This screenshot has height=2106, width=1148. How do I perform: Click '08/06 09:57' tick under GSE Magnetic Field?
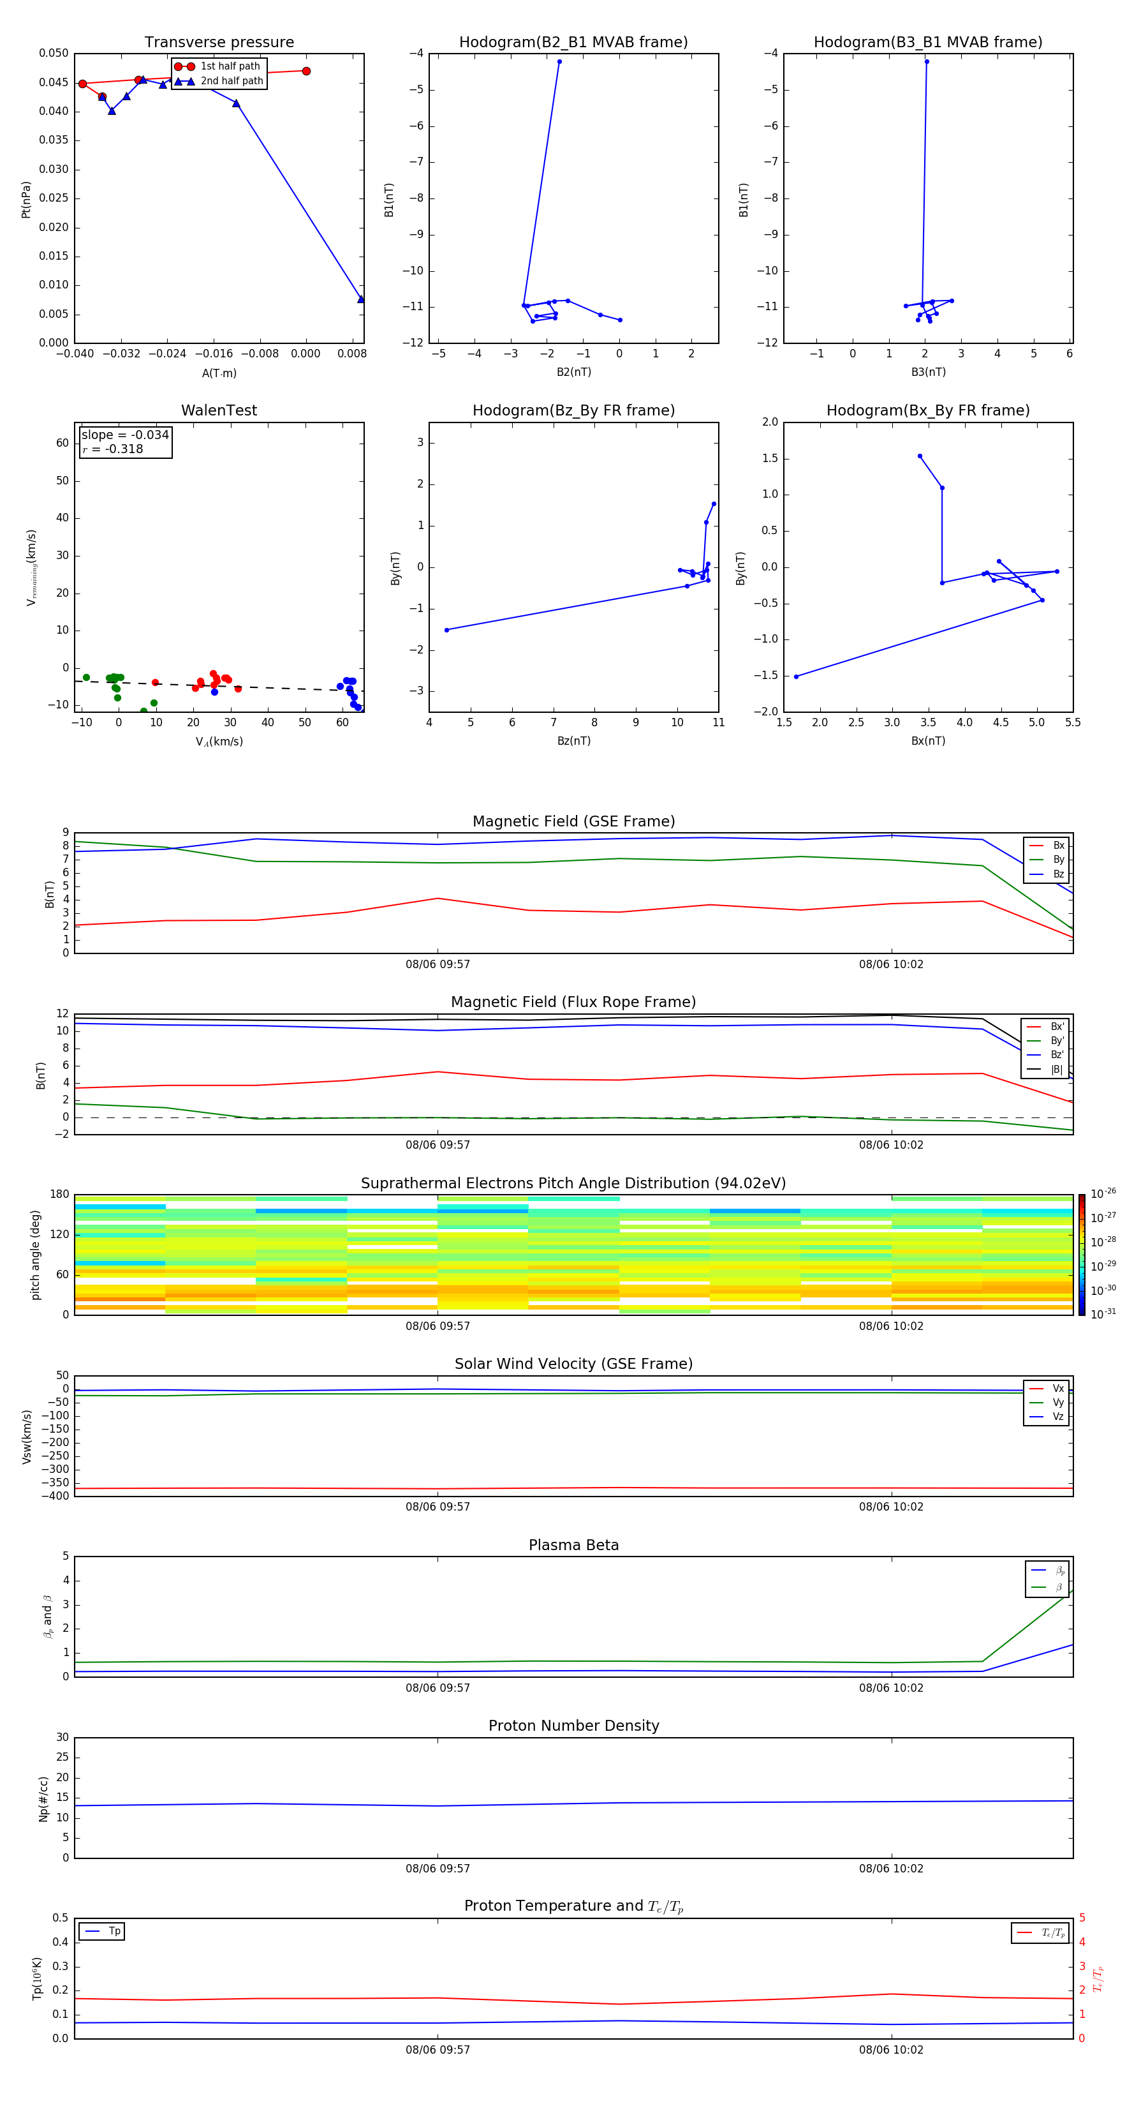(438, 965)
